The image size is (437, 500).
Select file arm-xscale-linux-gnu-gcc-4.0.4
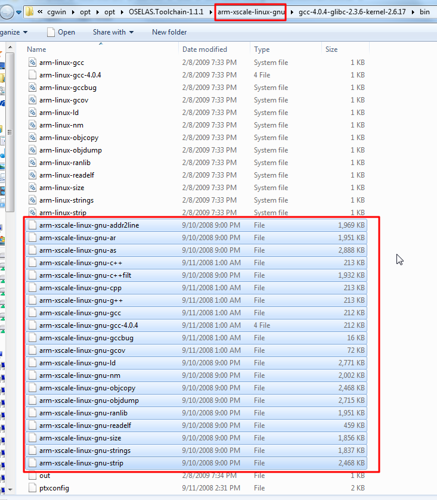click(x=196, y=325)
